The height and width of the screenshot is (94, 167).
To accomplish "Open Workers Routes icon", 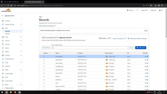I will pyautogui.click(x=3, y=59).
